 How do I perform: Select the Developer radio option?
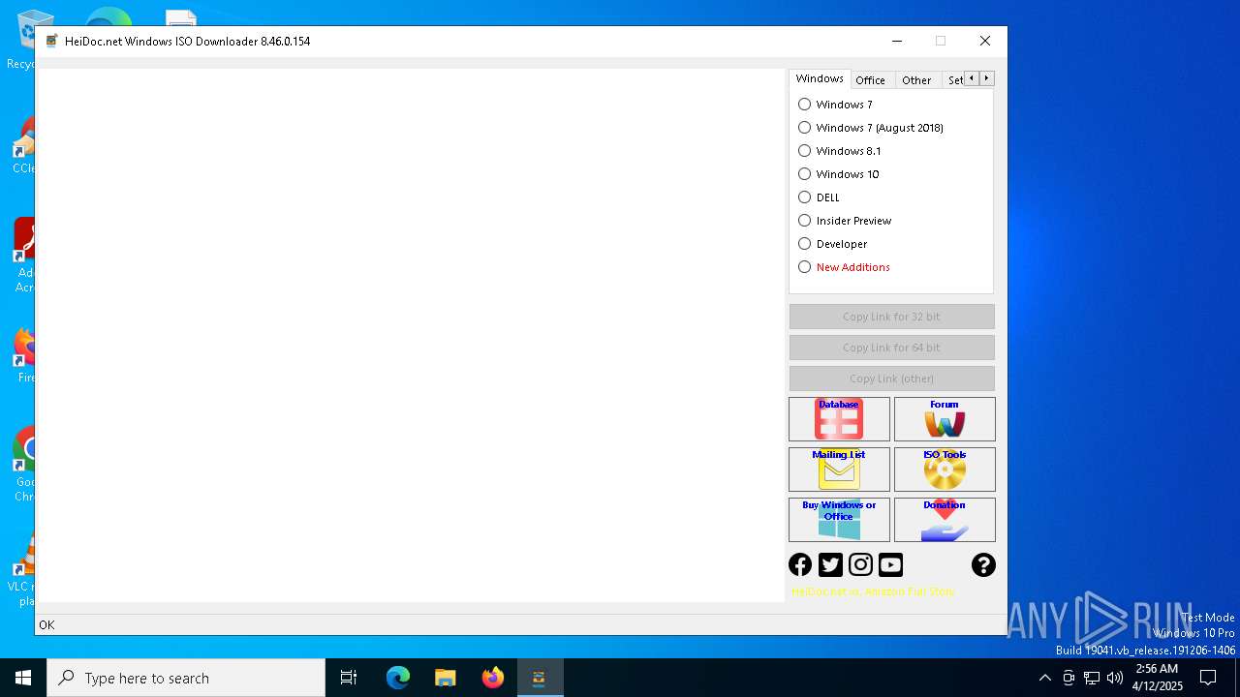click(833, 244)
